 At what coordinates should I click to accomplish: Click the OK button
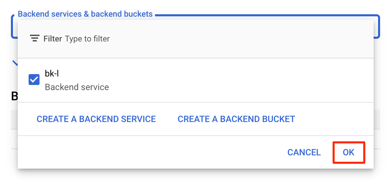tap(349, 152)
